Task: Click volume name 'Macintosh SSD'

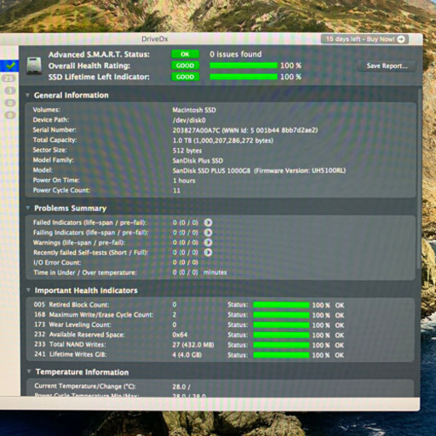Action: pyautogui.click(x=194, y=110)
